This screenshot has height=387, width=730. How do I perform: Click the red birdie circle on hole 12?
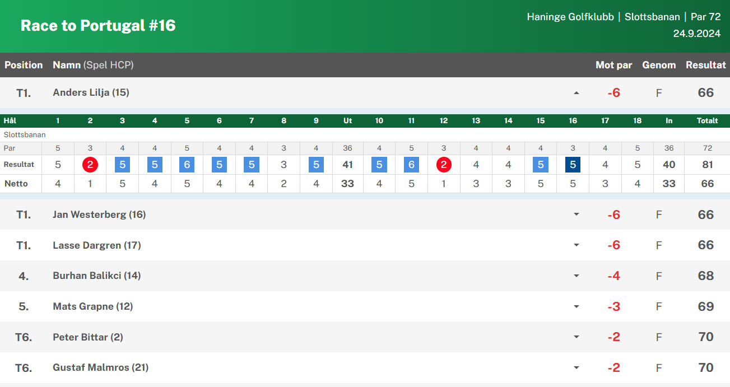(444, 165)
